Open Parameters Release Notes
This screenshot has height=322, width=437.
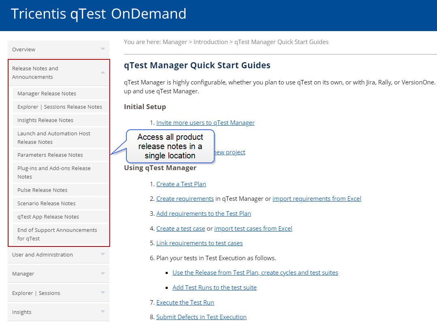click(x=61, y=155)
